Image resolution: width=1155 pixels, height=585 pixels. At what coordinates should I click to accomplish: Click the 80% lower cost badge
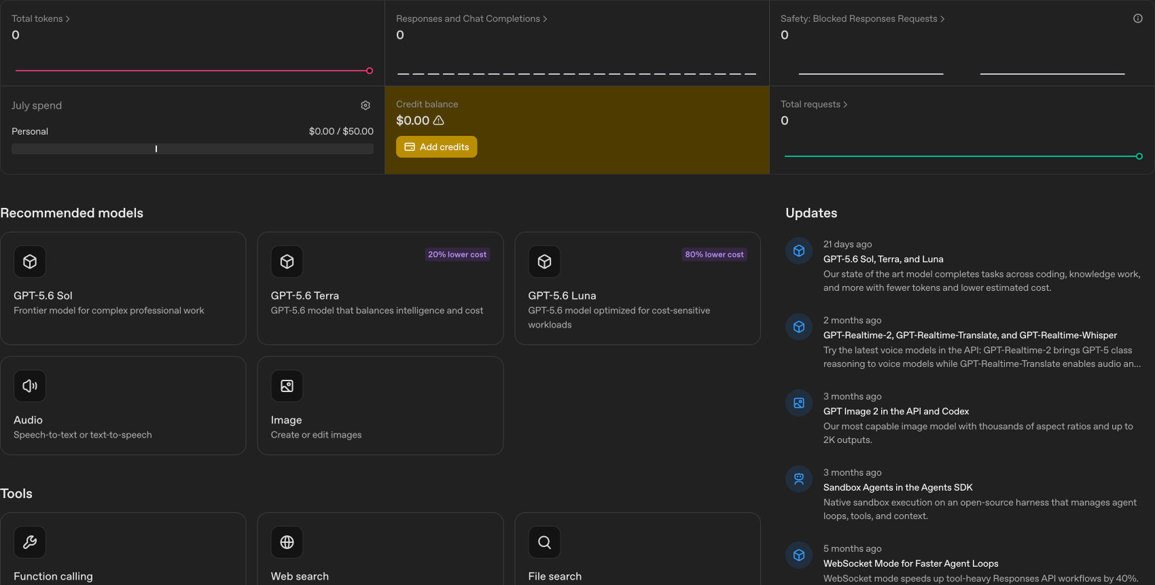715,254
